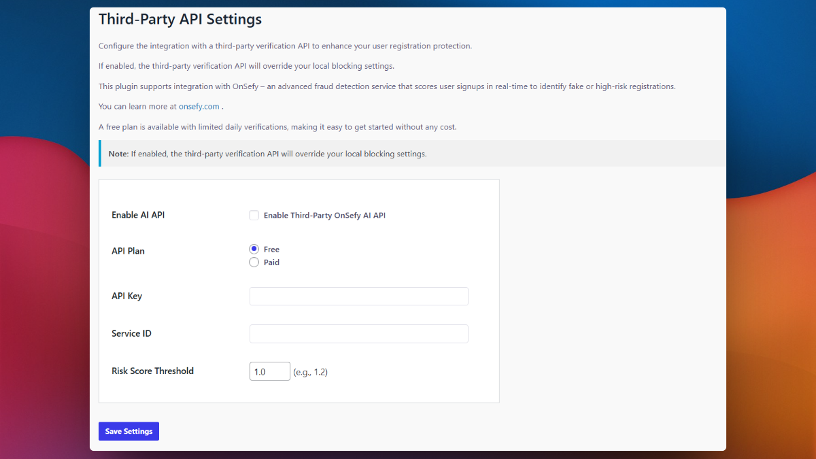Screen dimensions: 816x459
Task: Click the Enable Third-Party OnSefy AI API label
Action: (324, 215)
